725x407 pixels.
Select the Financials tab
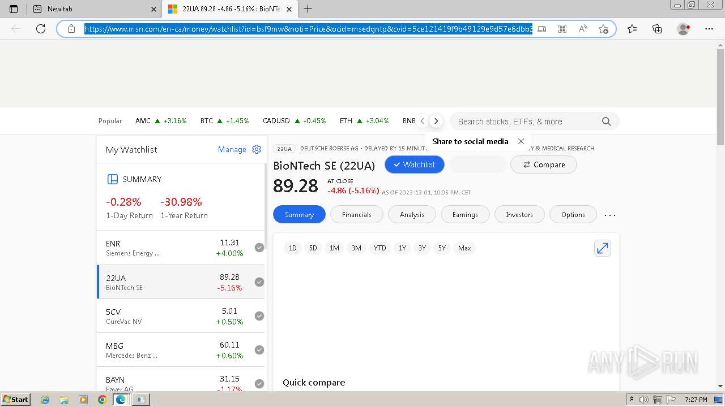click(x=357, y=215)
